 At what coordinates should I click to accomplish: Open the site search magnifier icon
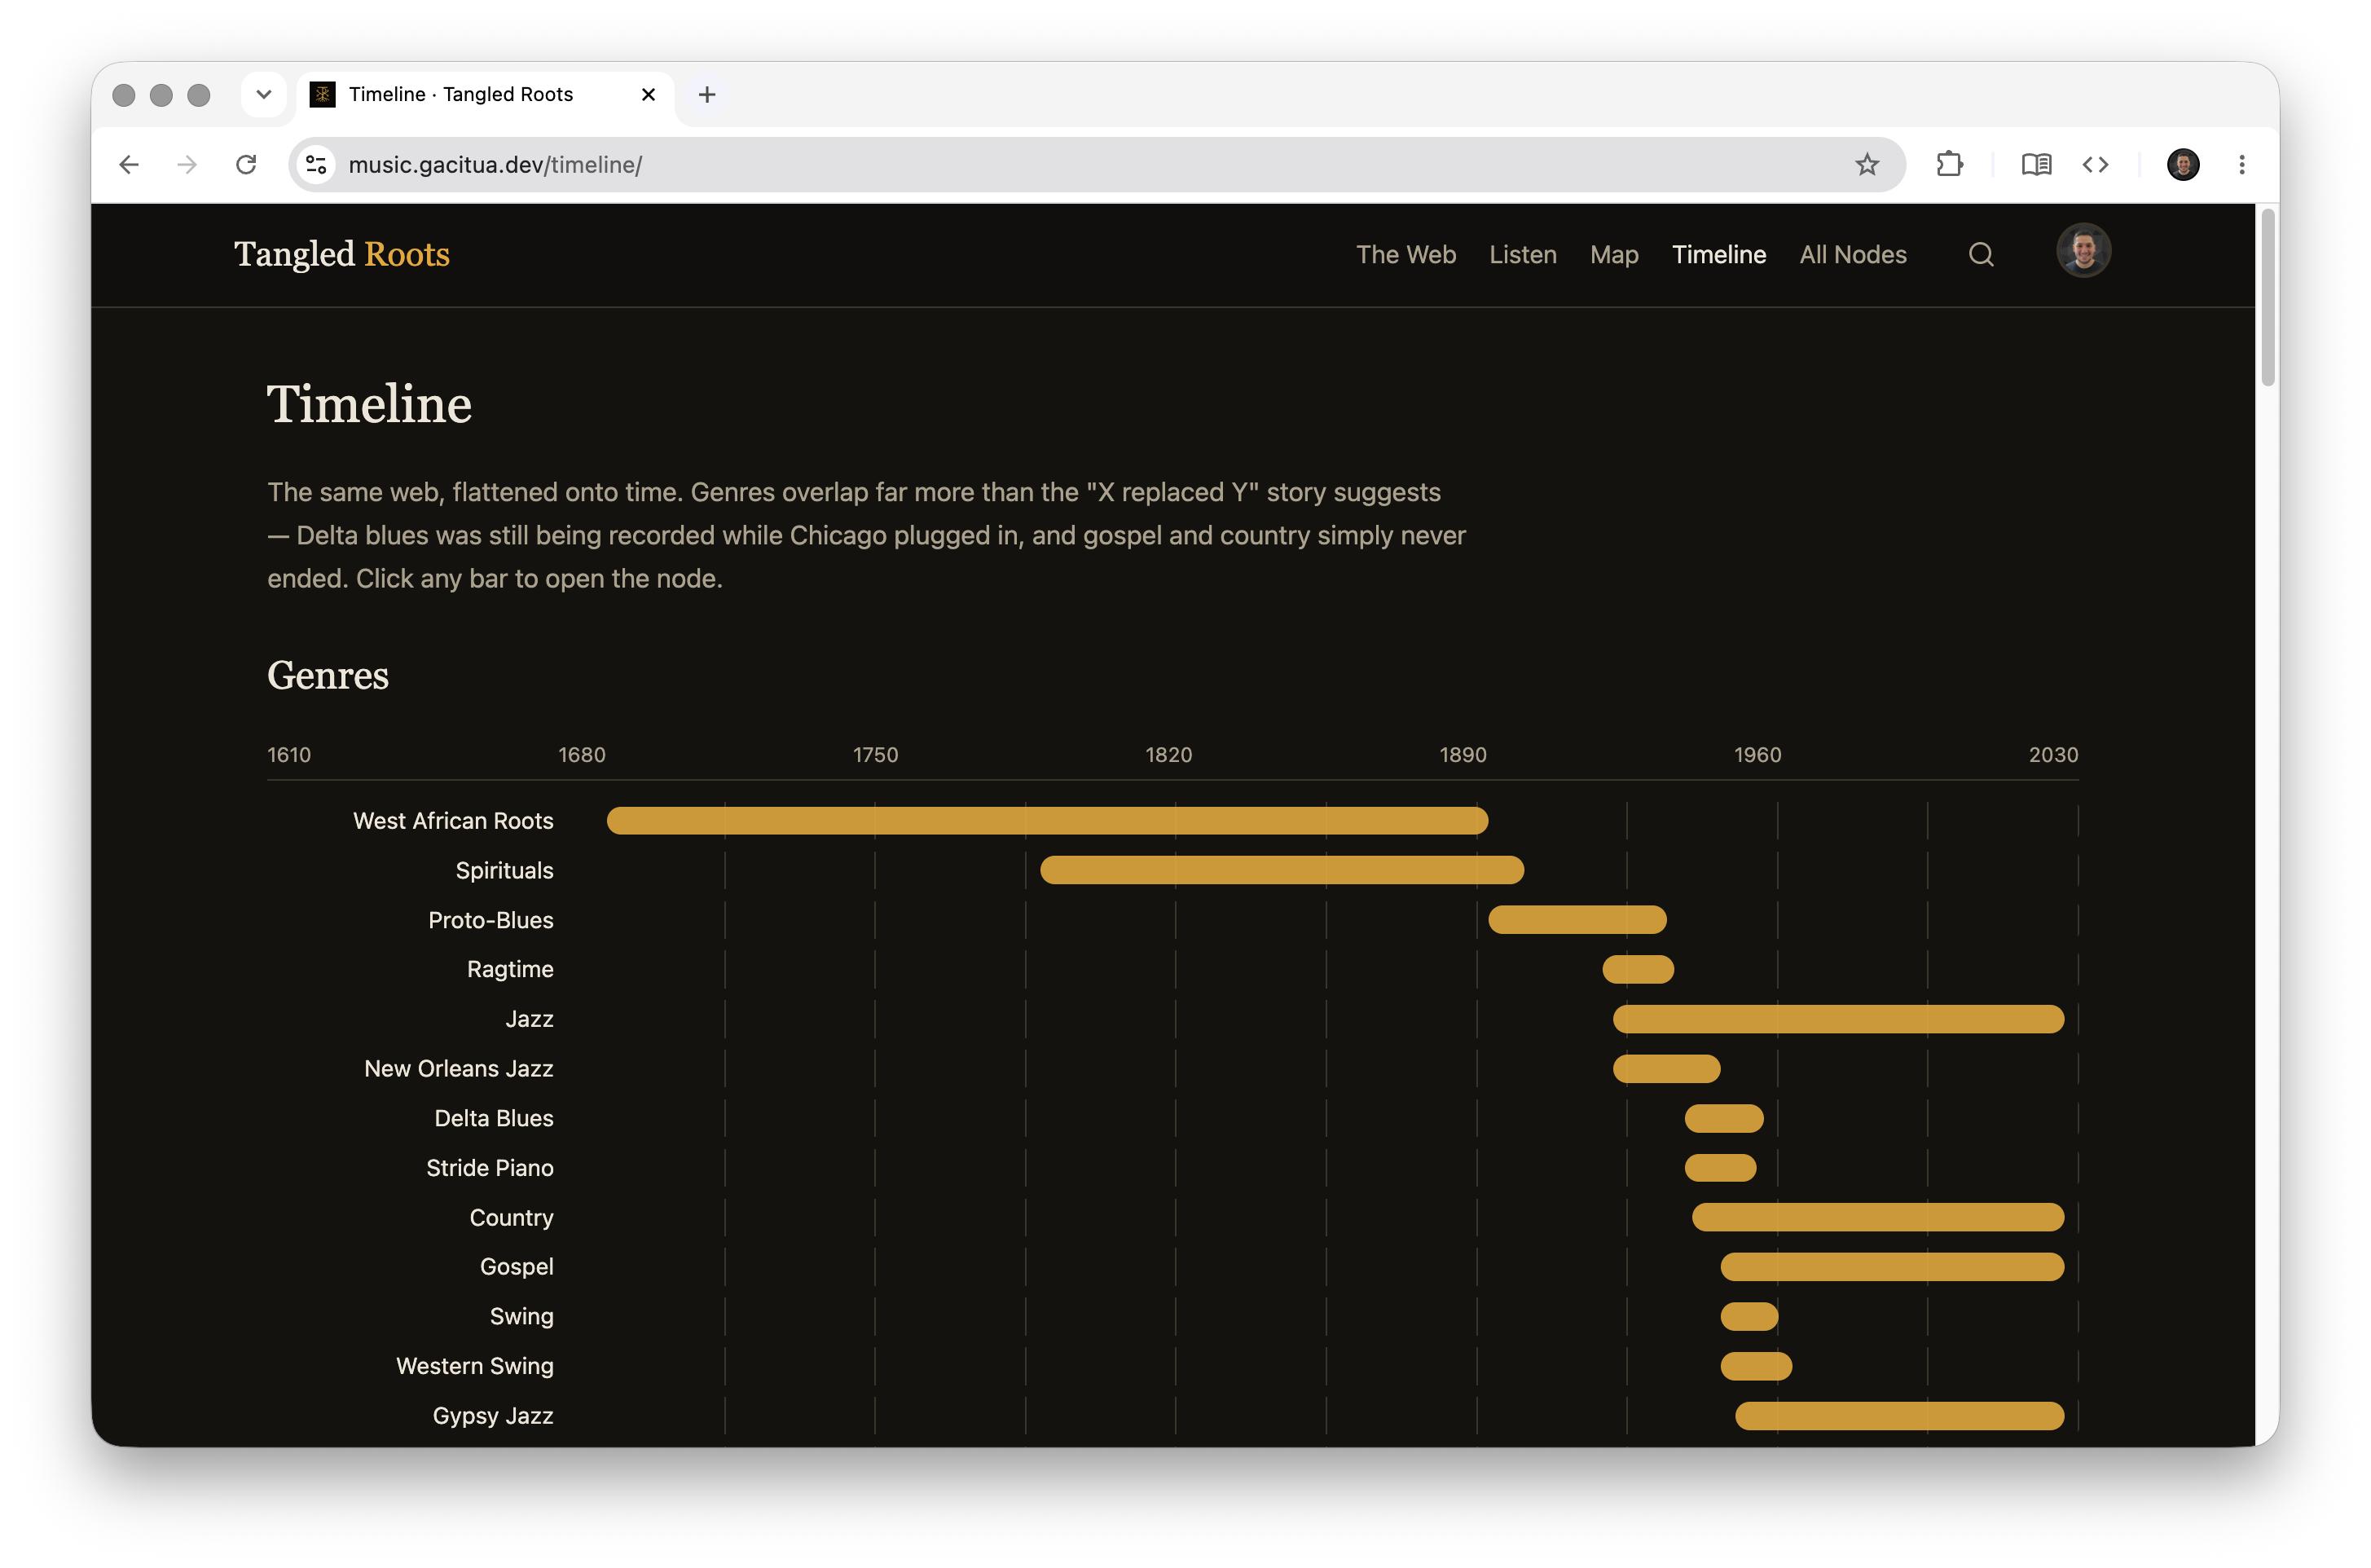point(1980,255)
